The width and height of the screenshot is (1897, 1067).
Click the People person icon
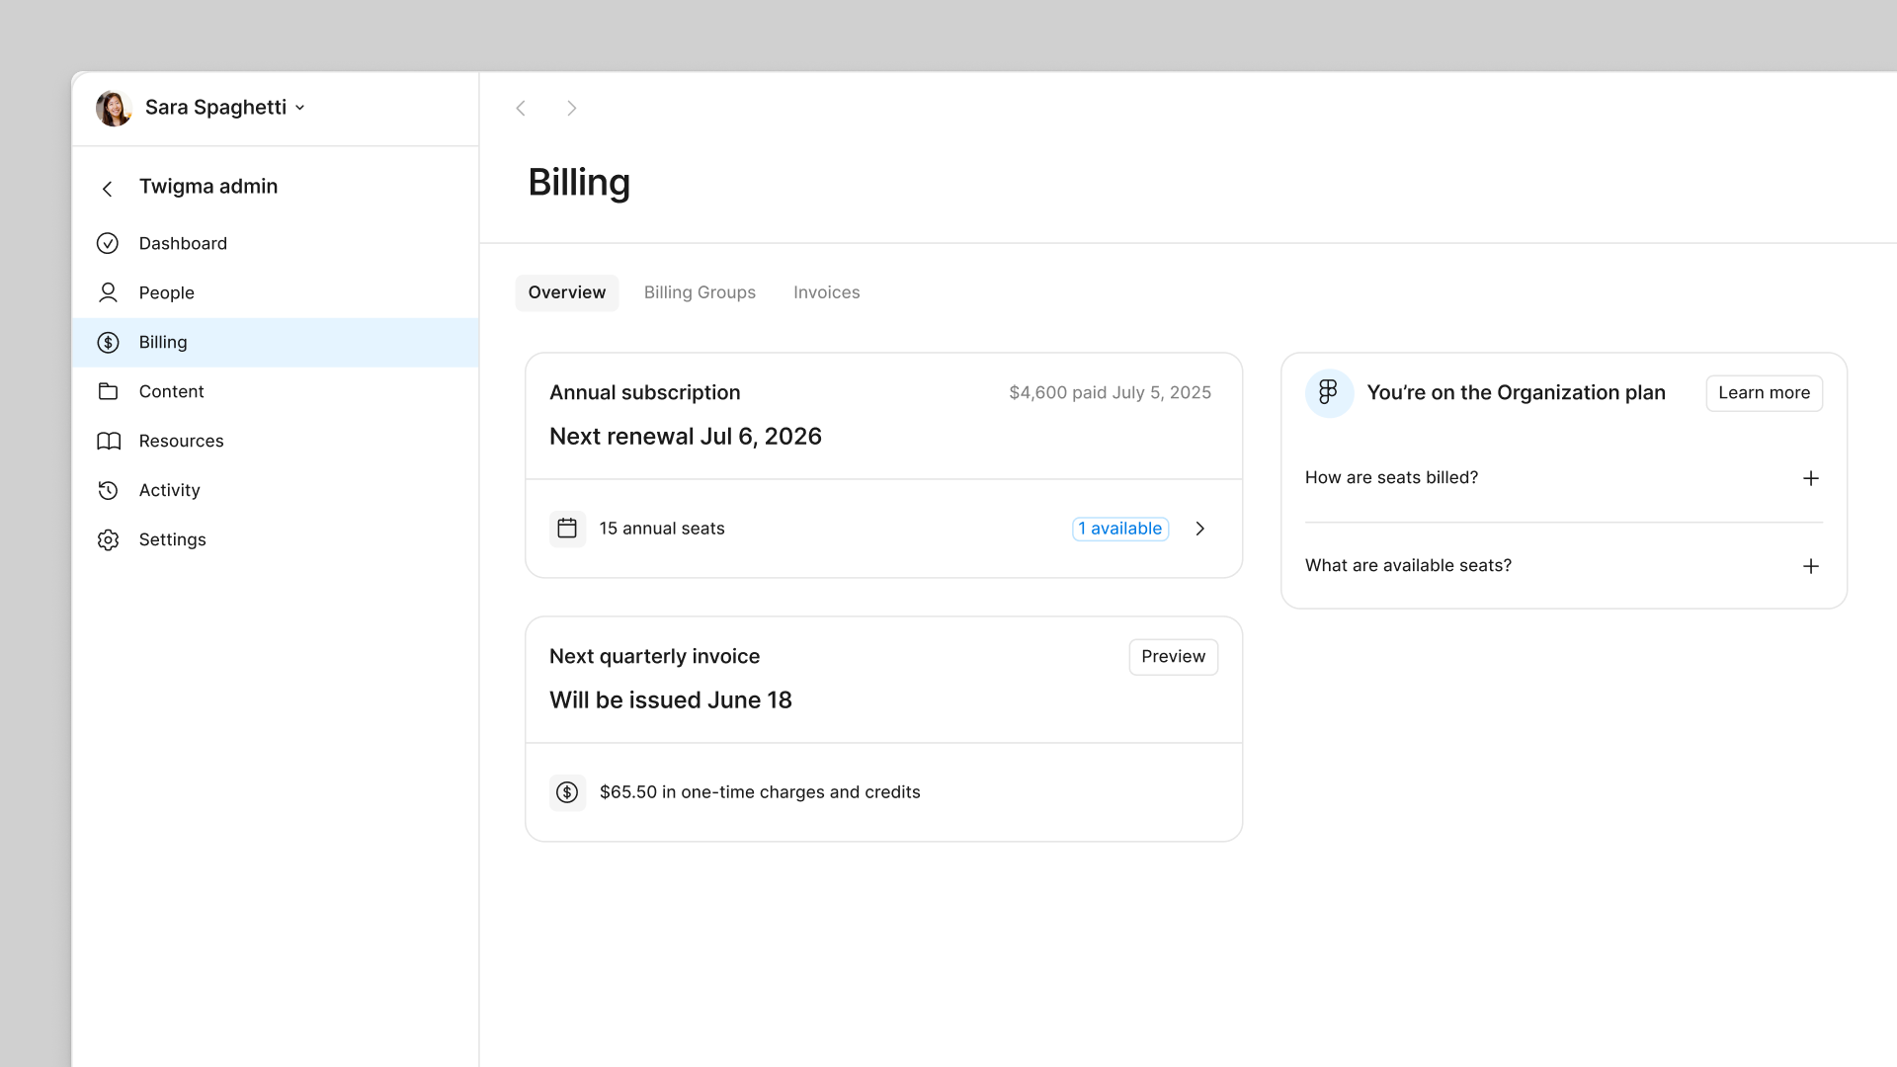(108, 292)
